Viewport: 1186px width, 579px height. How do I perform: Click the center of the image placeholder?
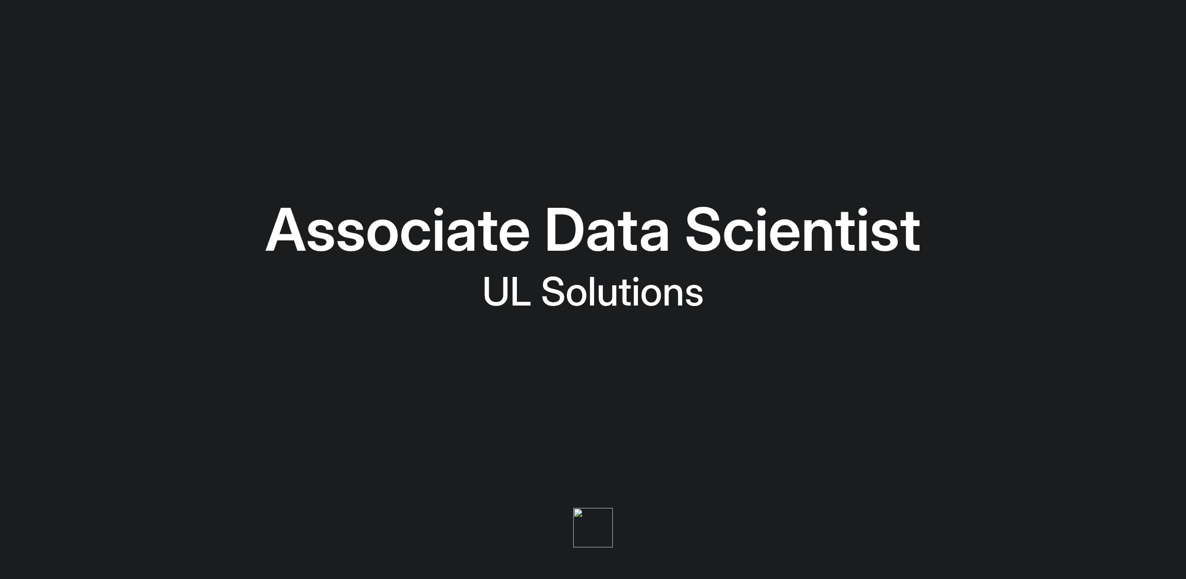point(593,528)
